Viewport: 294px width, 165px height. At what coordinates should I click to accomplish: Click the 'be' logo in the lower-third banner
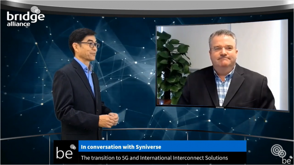(x=66, y=152)
